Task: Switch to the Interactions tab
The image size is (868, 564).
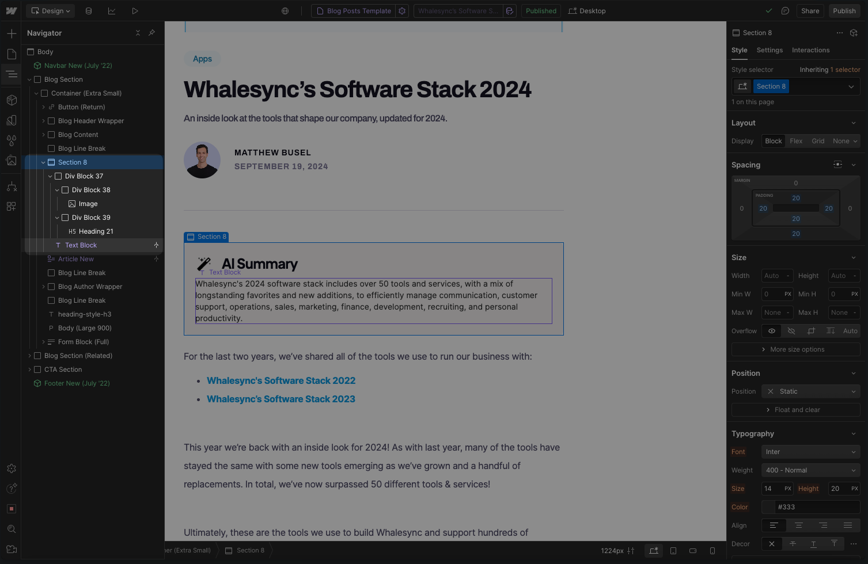Action: click(810, 50)
